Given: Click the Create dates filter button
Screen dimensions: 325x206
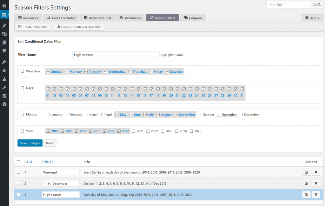Looking at the screenshot, I should click(33, 27).
